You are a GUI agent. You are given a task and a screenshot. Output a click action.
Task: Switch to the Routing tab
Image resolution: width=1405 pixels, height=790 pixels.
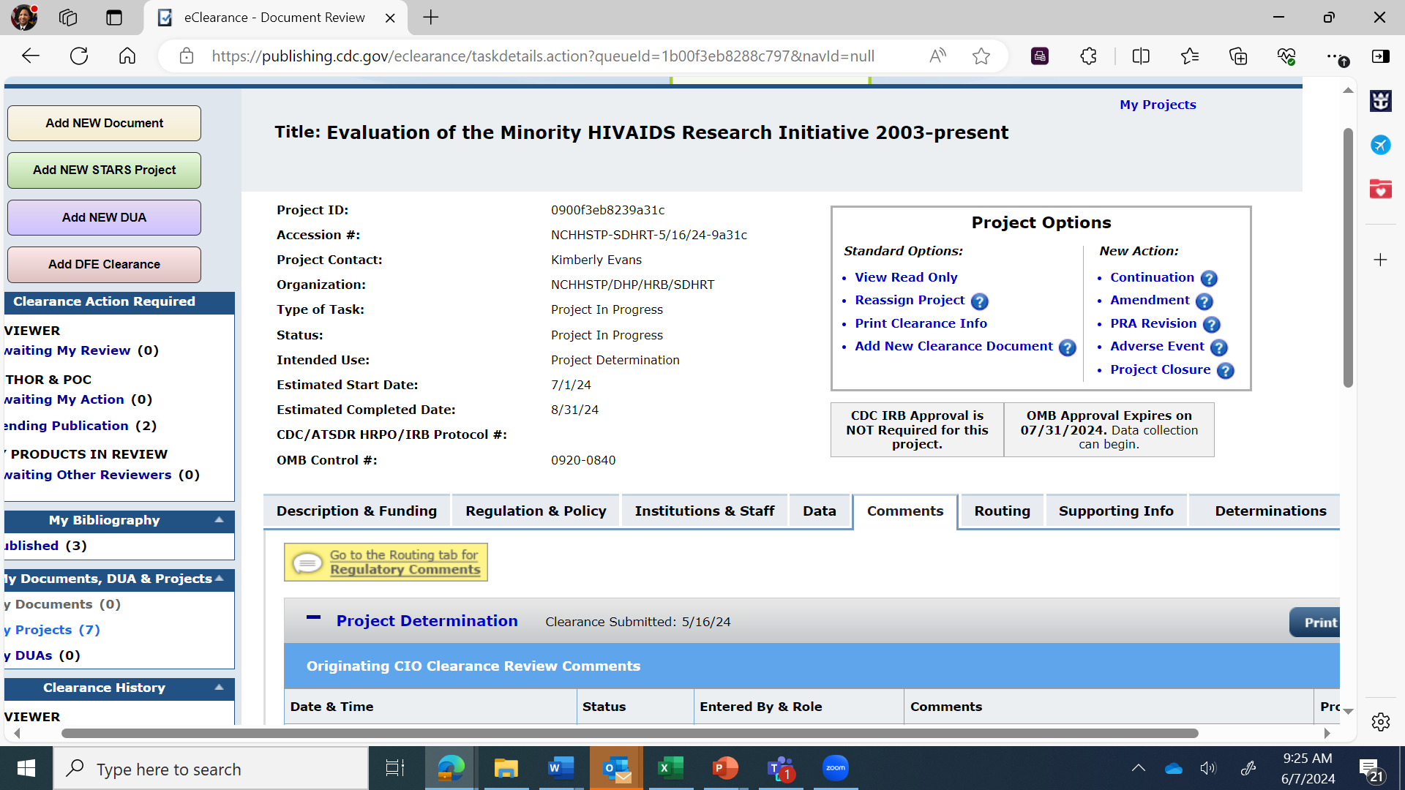click(x=1002, y=511)
